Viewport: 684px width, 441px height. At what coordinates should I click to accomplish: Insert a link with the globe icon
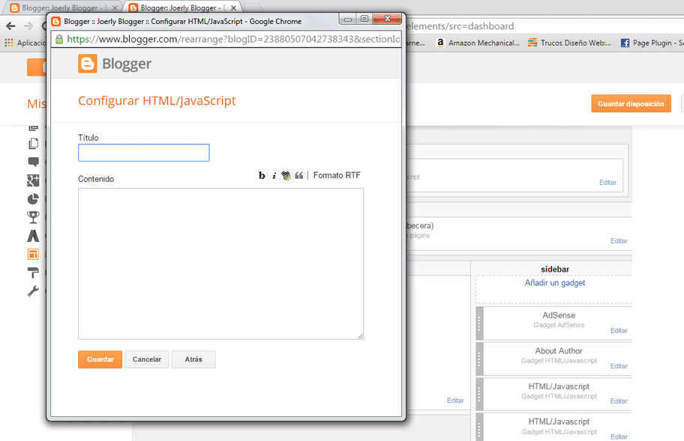(x=286, y=175)
